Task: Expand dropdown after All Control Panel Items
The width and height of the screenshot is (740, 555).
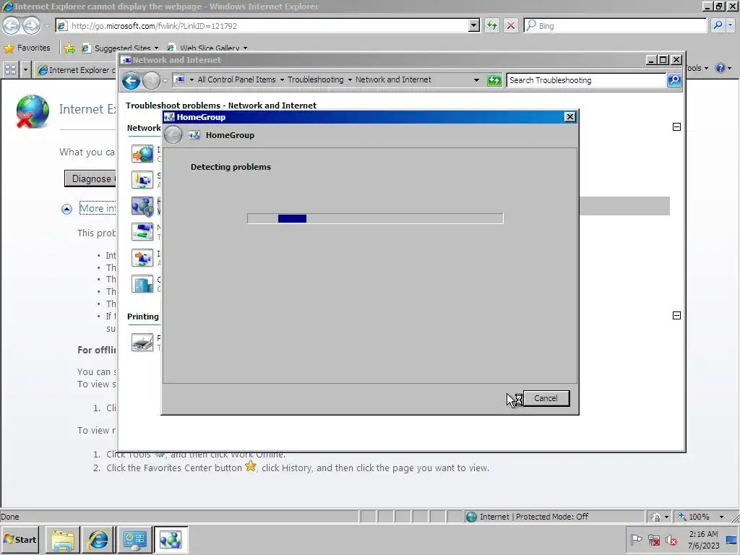Action: (283, 79)
